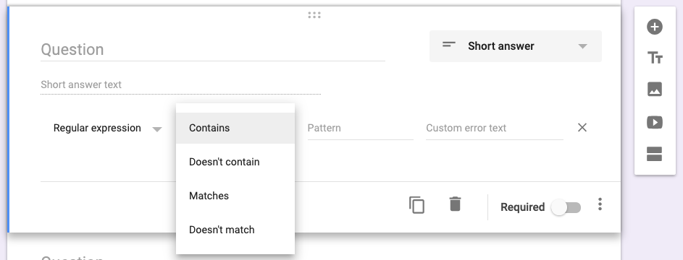Add a title and description section
Screen dimensions: 683x260
[655, 57]
